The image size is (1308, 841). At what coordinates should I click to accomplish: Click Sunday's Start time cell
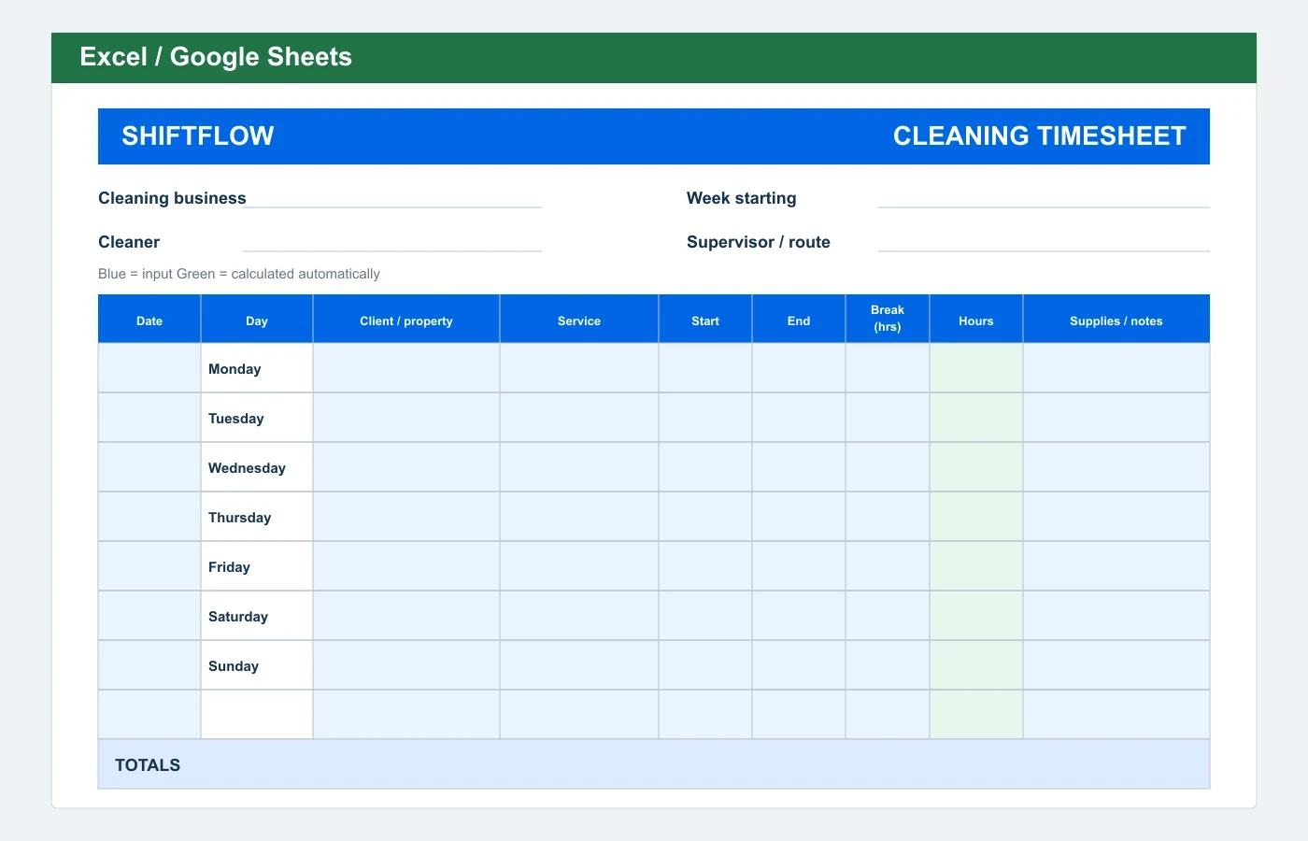[x=705, y=665]
